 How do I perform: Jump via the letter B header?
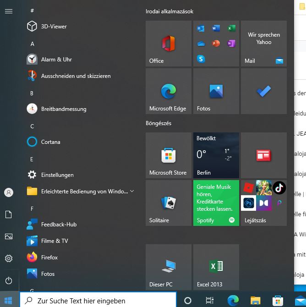[32, 93]
